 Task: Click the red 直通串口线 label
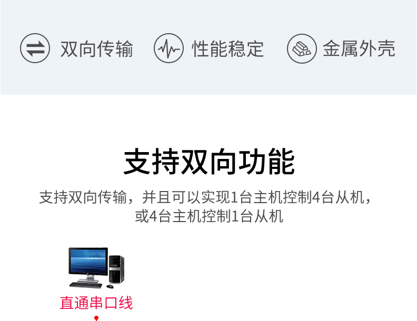point(96,303)
